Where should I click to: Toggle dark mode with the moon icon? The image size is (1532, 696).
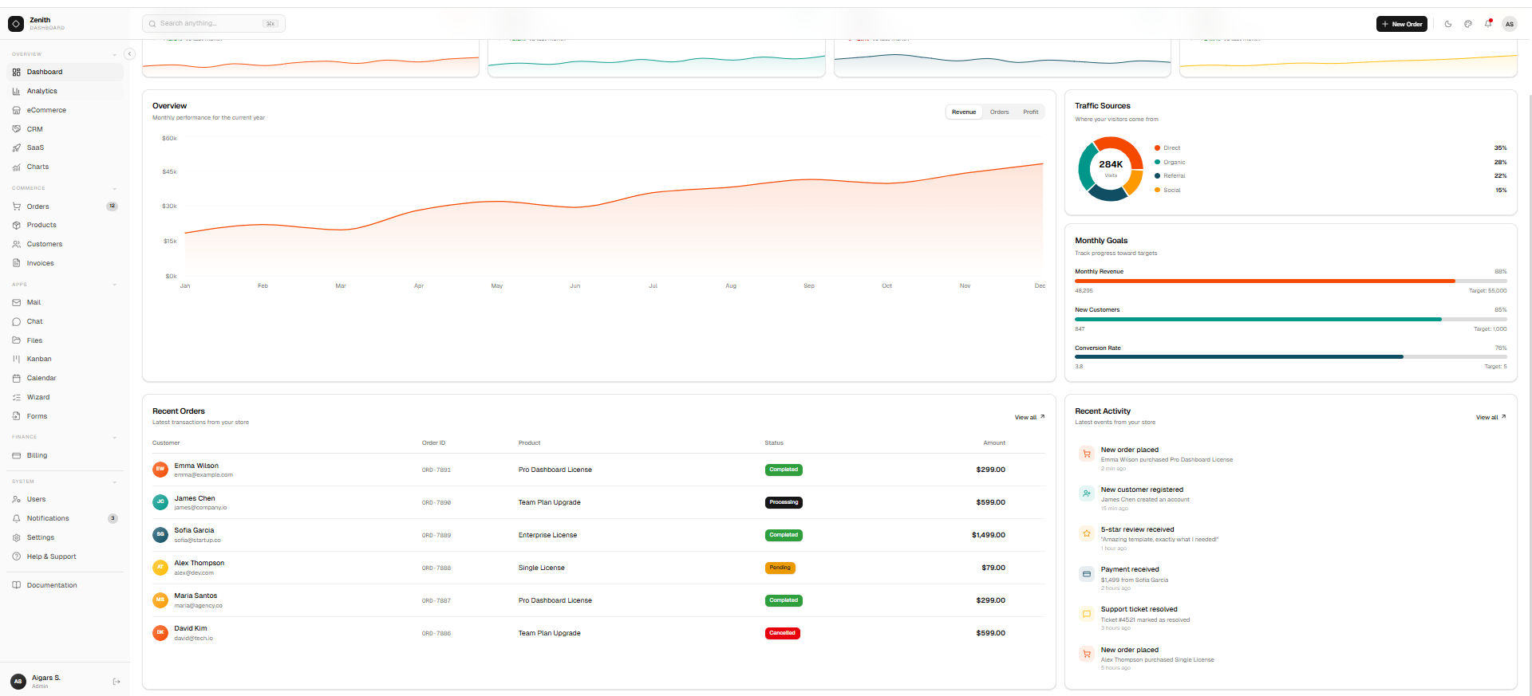(x=1448, y=24)
